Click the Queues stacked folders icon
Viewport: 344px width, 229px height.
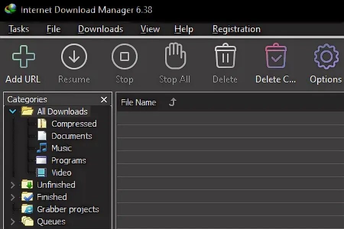pos(28,221)
